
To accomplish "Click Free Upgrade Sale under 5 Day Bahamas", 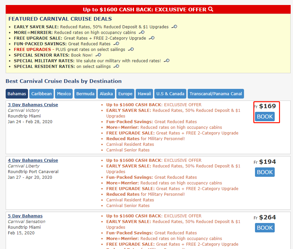I will 172,244.
